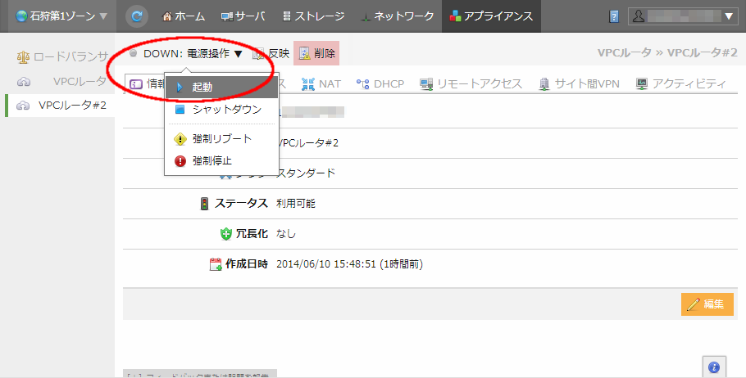Select VPCルータ#2 in the sidebar
Viewport: 746px width, 378px height.
point(72,105)
